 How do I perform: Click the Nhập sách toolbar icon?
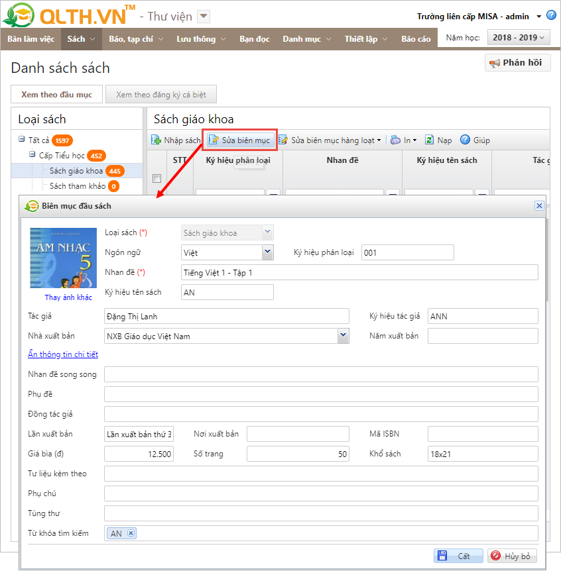click(156, 140)
